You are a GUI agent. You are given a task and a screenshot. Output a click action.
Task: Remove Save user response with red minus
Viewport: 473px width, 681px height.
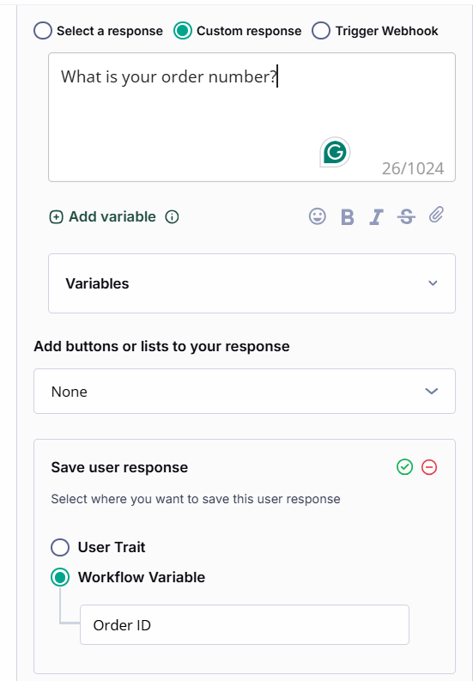(429, 467)
